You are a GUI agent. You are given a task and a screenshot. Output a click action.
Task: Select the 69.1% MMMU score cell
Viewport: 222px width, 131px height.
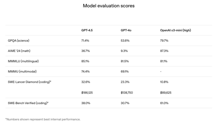pyautogui.click(x=125, y=72)
